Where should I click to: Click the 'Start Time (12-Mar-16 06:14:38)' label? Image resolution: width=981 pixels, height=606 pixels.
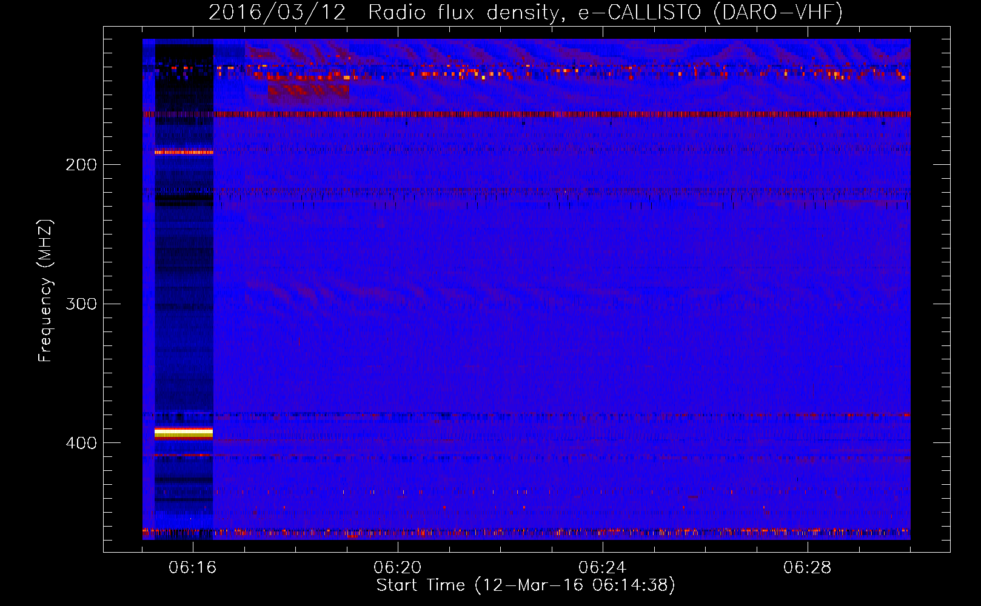(526, 585)
